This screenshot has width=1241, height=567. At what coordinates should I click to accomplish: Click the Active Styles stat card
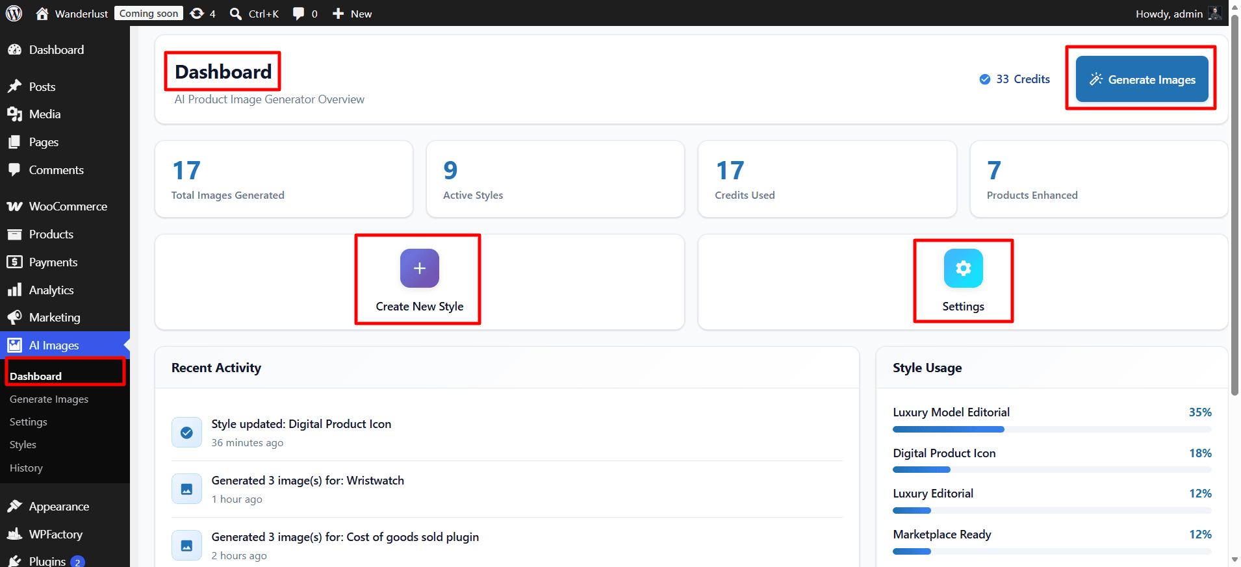[x=556, y=179]
